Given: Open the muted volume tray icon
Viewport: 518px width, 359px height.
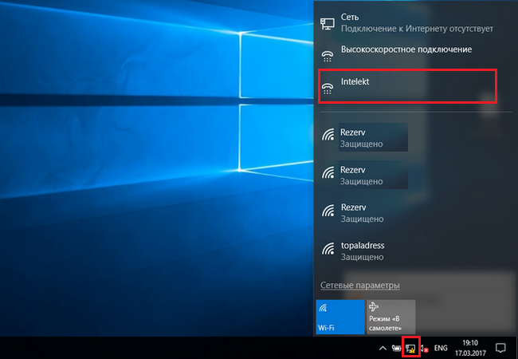Looking at the screenshot, I should click(x=424, y=348).
